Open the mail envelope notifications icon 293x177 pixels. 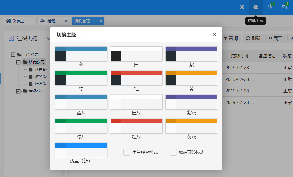point(284,7)
